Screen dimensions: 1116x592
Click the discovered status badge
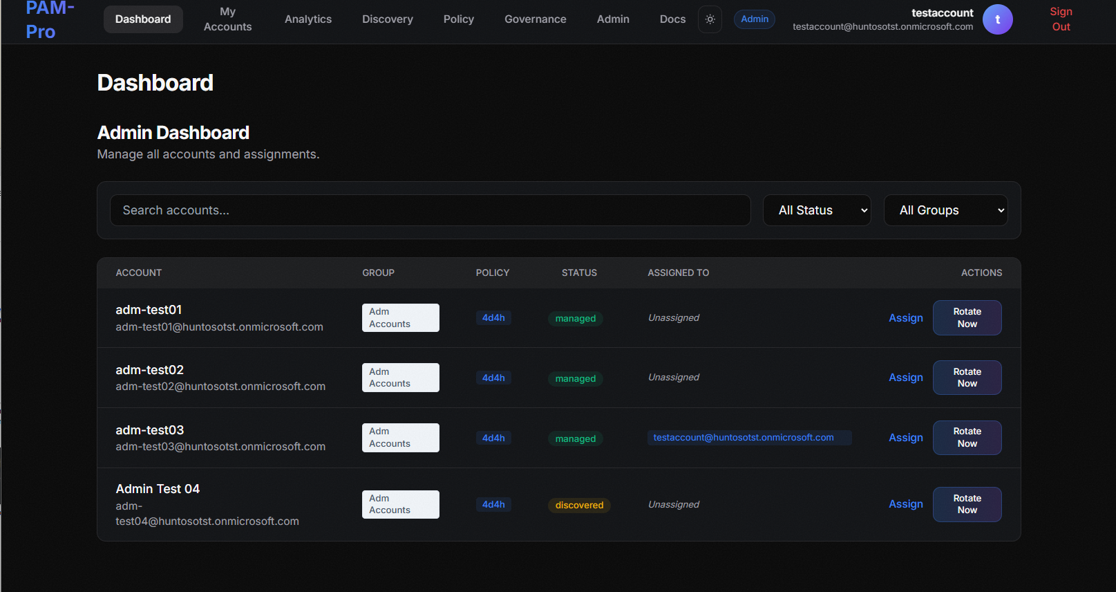[x=579, y=506]
